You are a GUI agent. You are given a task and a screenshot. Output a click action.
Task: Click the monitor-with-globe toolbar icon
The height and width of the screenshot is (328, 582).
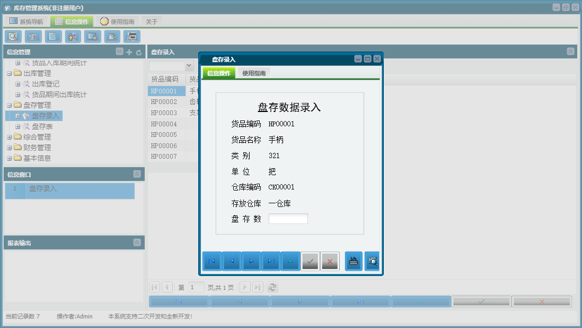[92, 36]
